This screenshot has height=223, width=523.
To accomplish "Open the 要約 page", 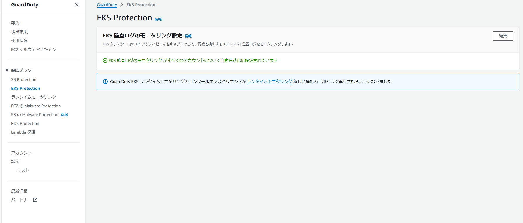I will [15, 23].
